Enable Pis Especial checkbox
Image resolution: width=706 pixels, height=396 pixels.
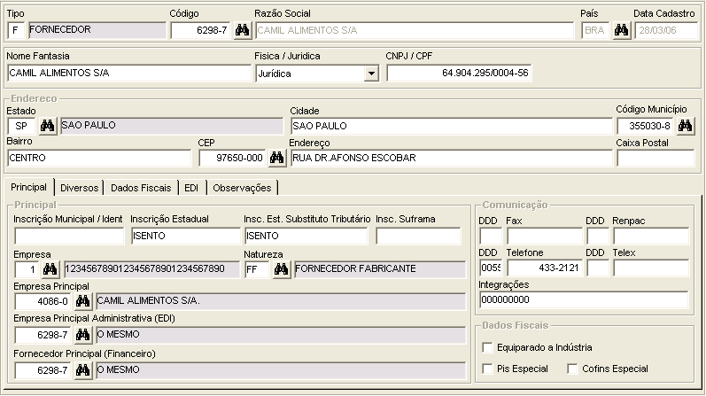click(487, 369)
